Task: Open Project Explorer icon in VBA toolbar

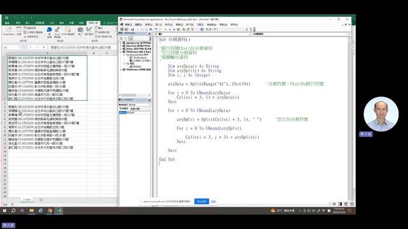Action: (x=184, y=29)
